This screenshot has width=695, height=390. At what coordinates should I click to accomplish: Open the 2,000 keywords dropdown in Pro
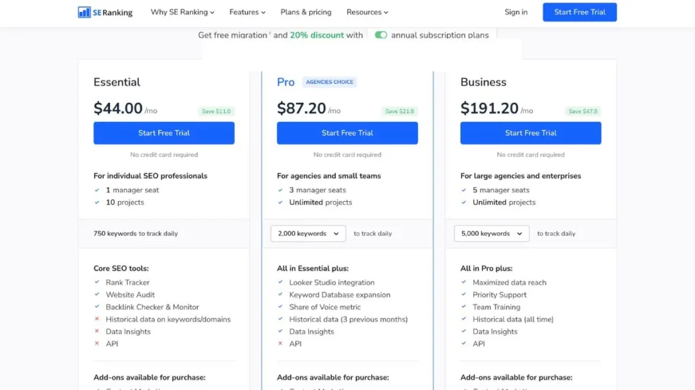click(x=308, y=233)
